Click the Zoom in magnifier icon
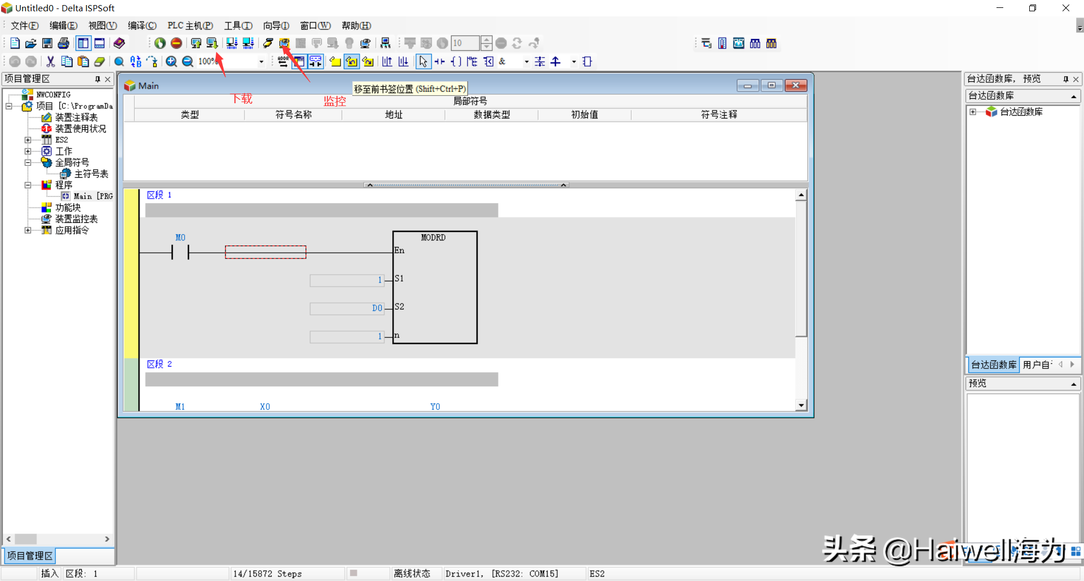The width and height of the screenshot is (1084, 581). pos(171,61)
